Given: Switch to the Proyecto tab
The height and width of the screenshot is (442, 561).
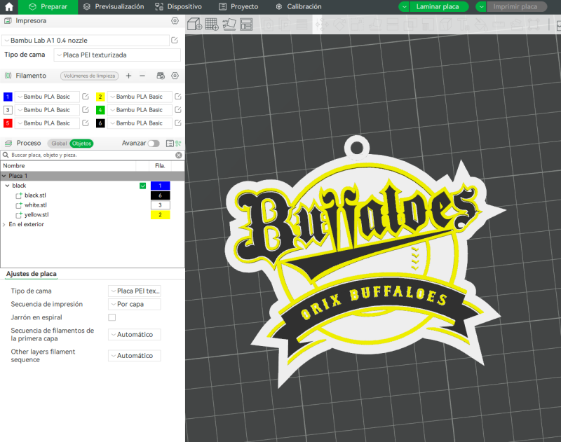Looking at the screenshot, I should [x=238, y=7].
